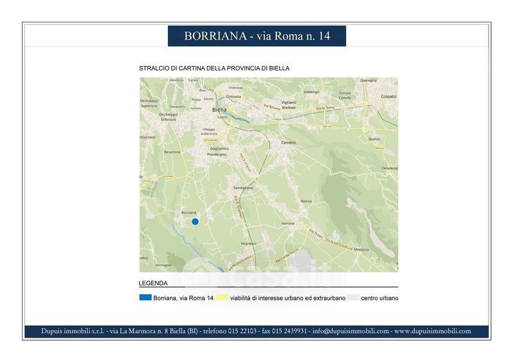Click the 'Massazza' map label
The height and width of the screenshot is (362, 513).
[361, 249]
